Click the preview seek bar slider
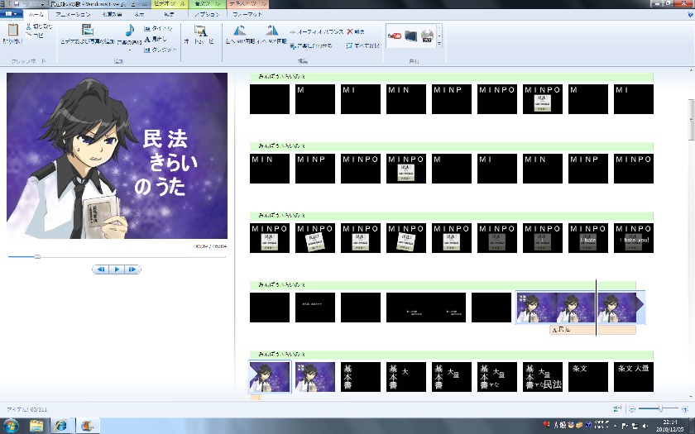 [37, 256]
